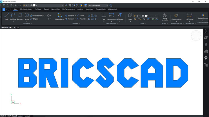
Task: Click the print icon in quick toolbar
Action: [x=11, y=5]
